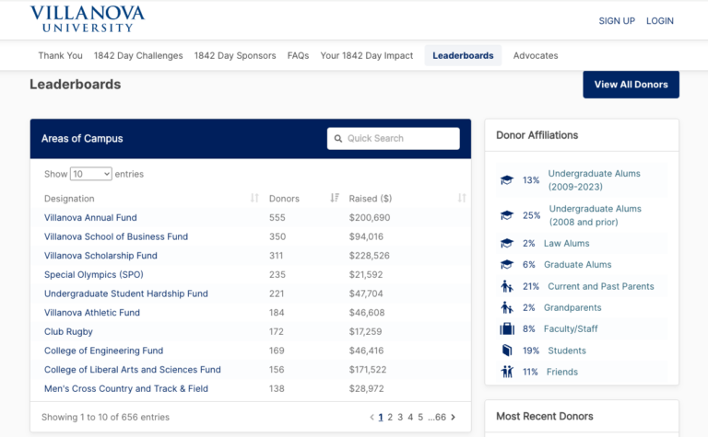Open 1842 Day Sponsors tab
The height and width of the screenshot is (437, 708).
tap(235, 55)
